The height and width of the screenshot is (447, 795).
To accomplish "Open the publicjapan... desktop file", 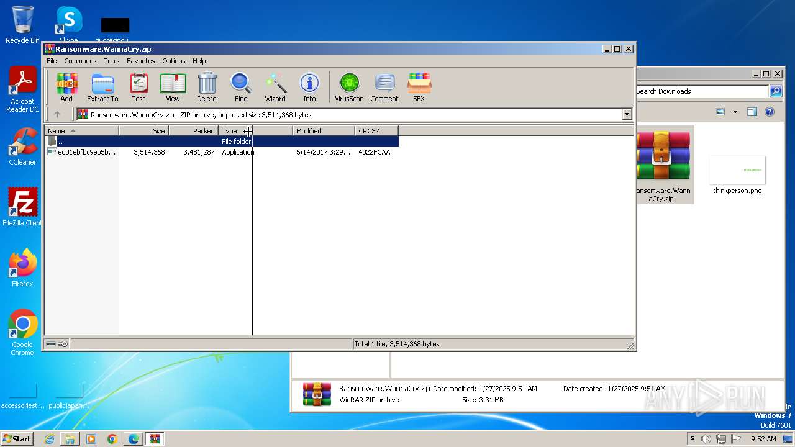I will point(68,395).
